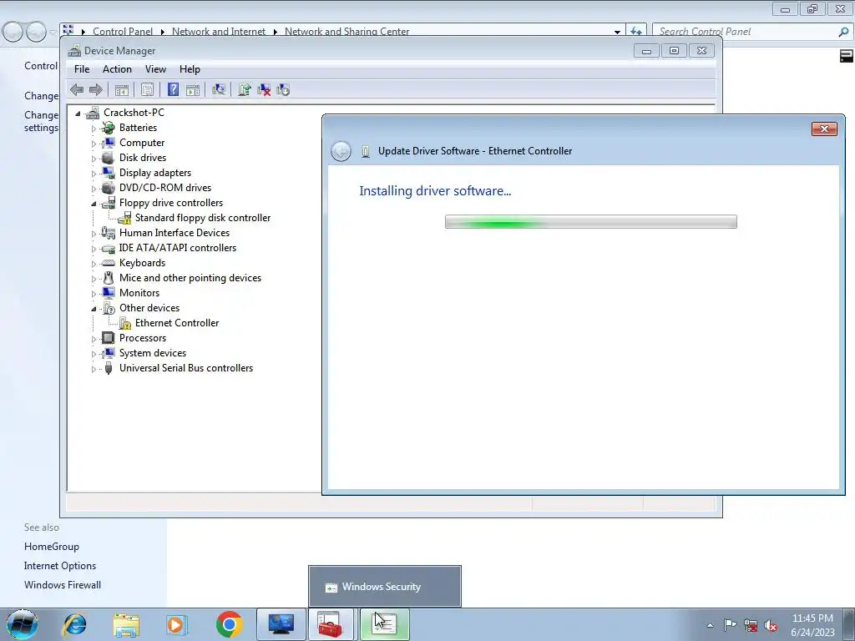
Task: Click Network and Internet in breadcrumb
Action: click(x=219, y=32)
